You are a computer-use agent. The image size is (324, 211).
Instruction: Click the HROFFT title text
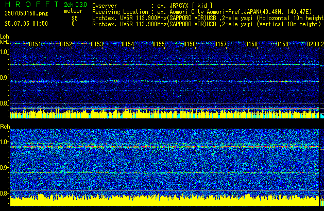[32, 4]
